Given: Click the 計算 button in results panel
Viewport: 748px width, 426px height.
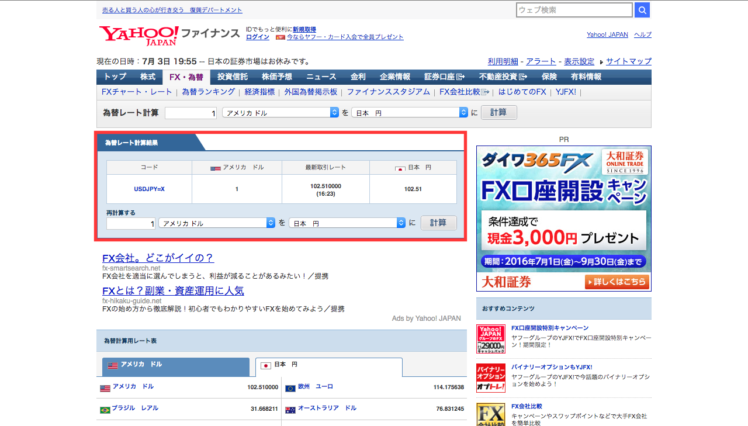Looking at the screenshot, I should 438,223.
